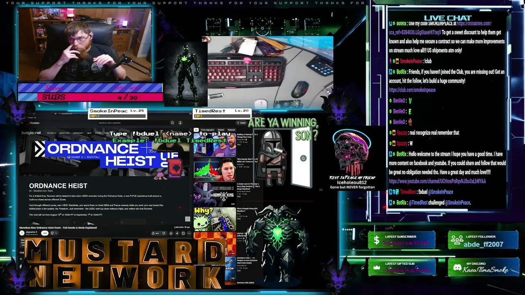525x295 pixels.
Task: Click the pink skull memorial logo
Action: click(x=352, y=152)
